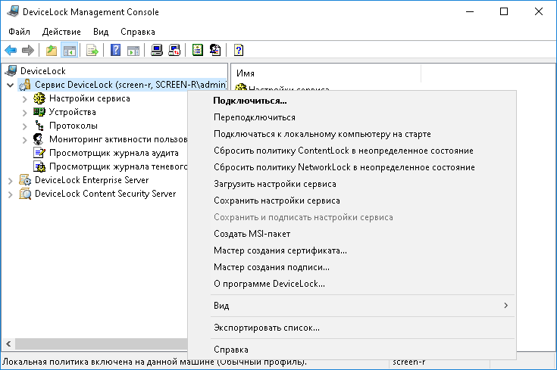Image resolution: width=557 pixels, height=370 pixels.
Task: Choose Загрузить настройки сервиса
Action: click(352, 184)
